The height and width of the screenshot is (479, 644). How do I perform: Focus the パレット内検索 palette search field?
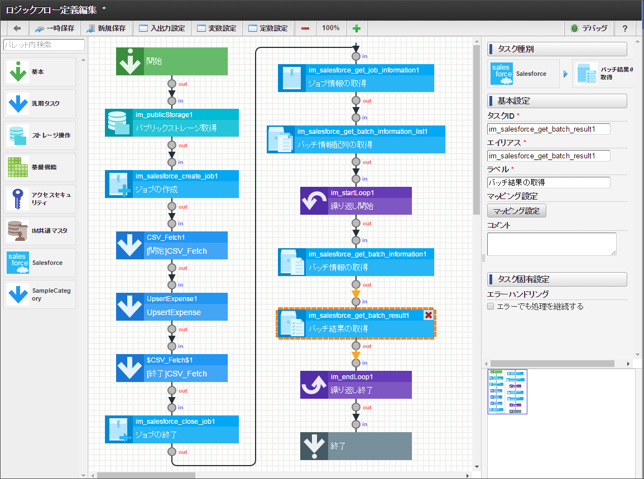(44, 45)
